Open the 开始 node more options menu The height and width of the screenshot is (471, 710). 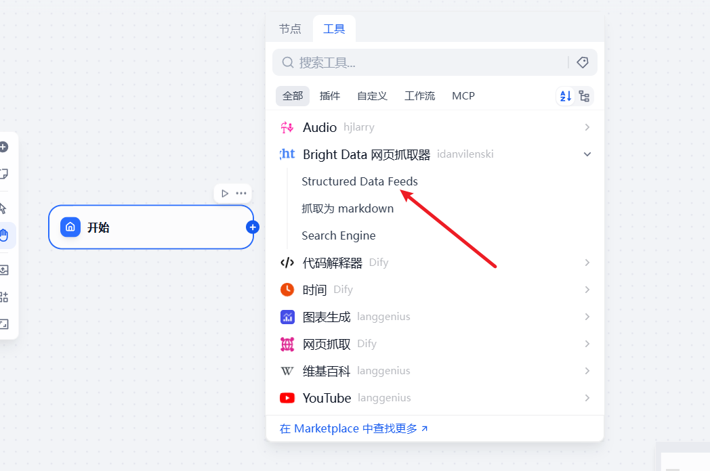tap(241, 194)
